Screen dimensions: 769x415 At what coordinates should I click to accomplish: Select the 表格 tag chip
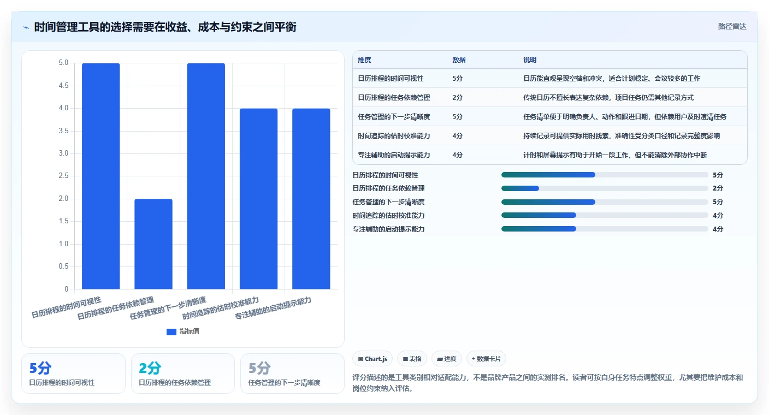[412, 359]
